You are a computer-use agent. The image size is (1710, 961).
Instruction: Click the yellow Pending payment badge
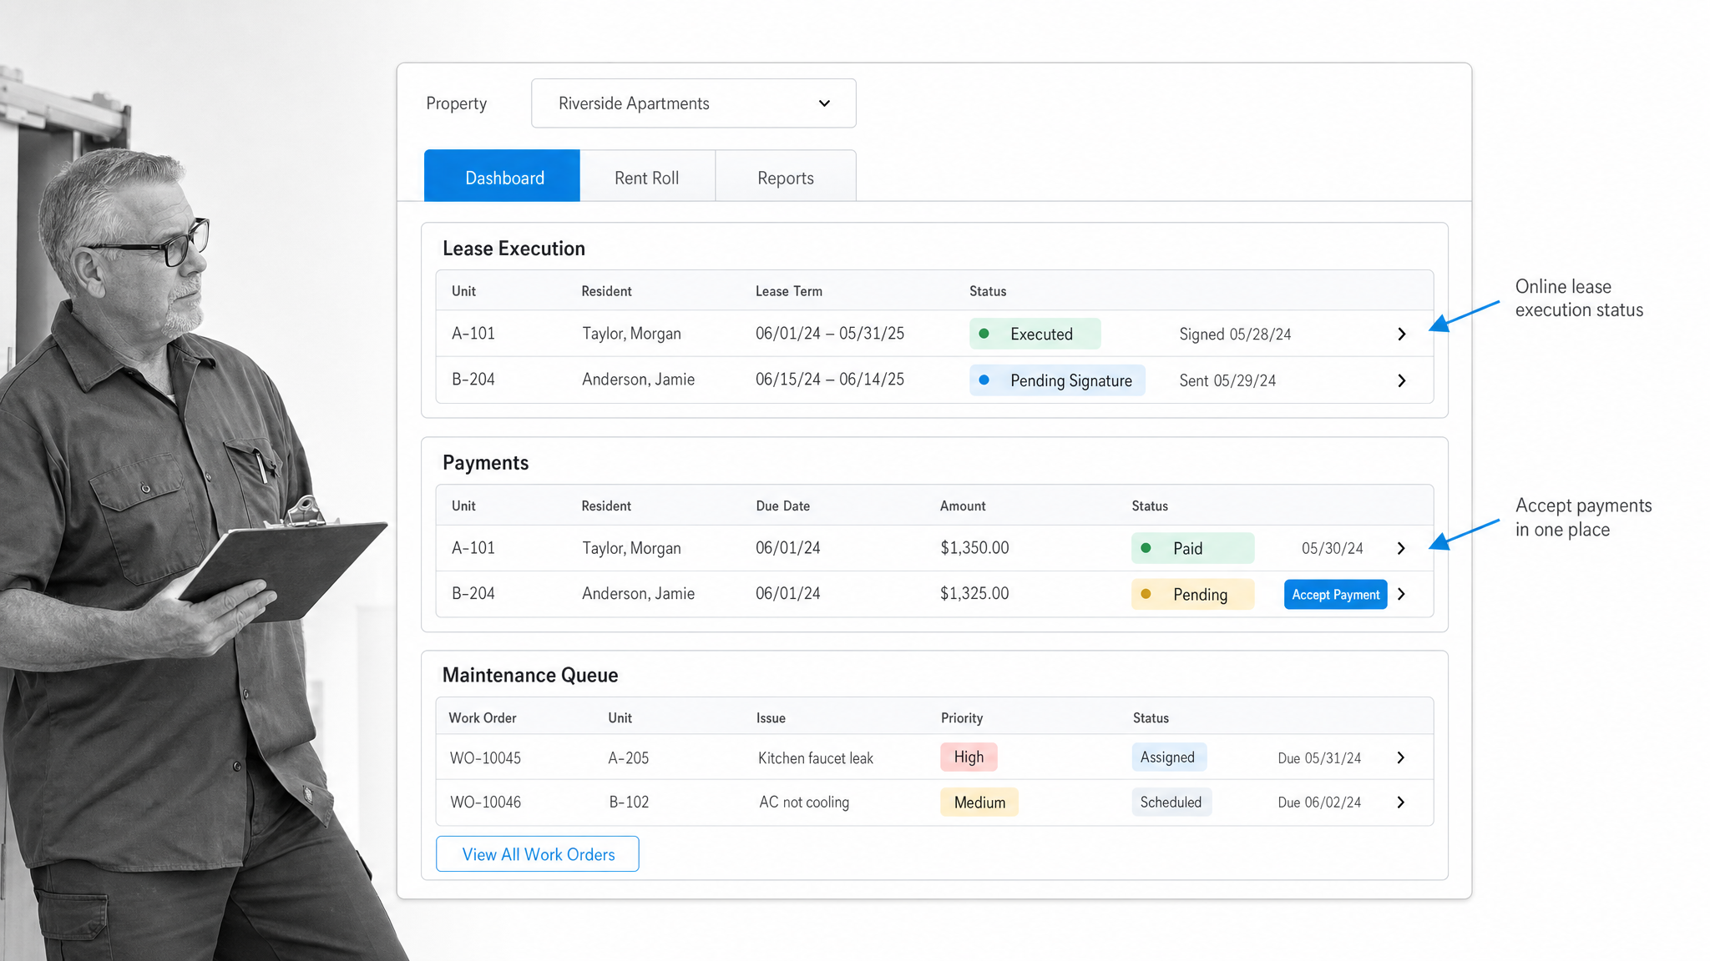[x=1192, y=594]
